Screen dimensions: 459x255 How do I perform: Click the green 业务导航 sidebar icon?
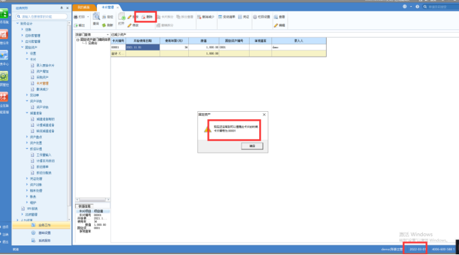[x=4, y=14]
